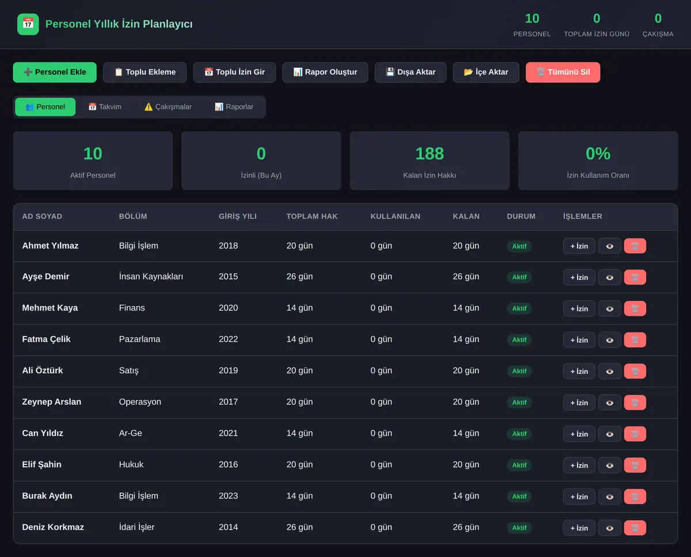Generate report with Rapor Oluştur
The image size is (691, 557).
[325, 72]
